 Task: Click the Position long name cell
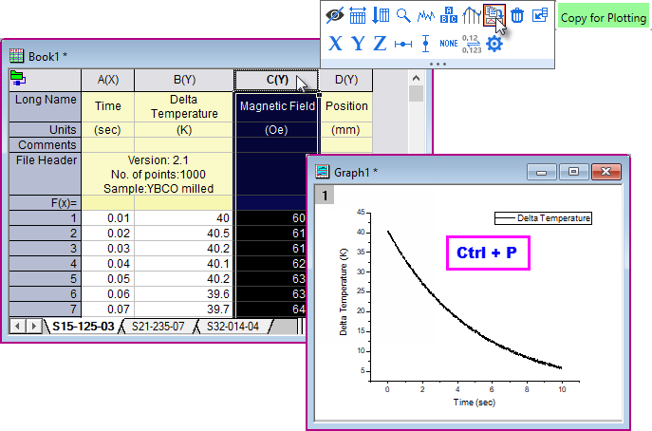pyautogui.click(x=346, y=106)
